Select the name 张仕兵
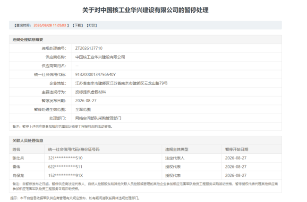307x202 pixels. pyautogui.click(x=18, y=158)
